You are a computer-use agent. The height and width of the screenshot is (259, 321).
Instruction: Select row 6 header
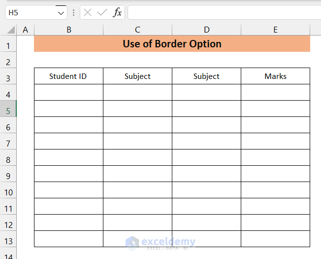(8, 125)
